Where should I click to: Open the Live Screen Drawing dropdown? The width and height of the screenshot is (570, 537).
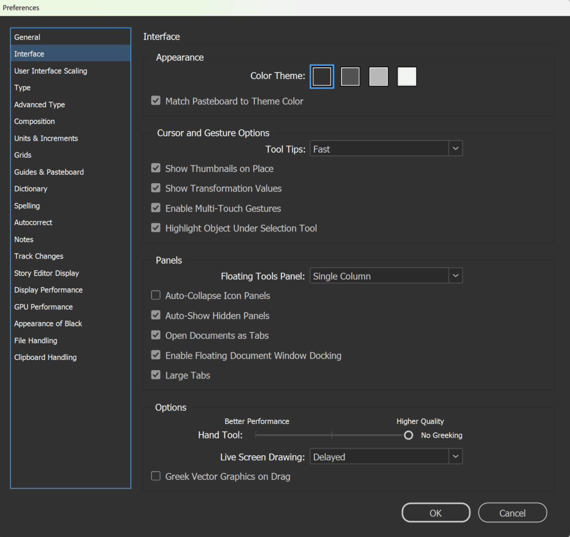(x=455, y=456)
